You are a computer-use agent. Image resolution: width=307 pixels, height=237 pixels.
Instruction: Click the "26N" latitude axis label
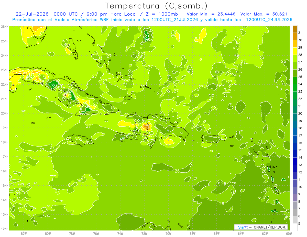coord(4,27)
